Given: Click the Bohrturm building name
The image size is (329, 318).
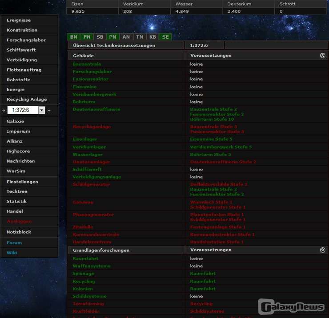Looking at the screenshot, I should click(84, 102).
